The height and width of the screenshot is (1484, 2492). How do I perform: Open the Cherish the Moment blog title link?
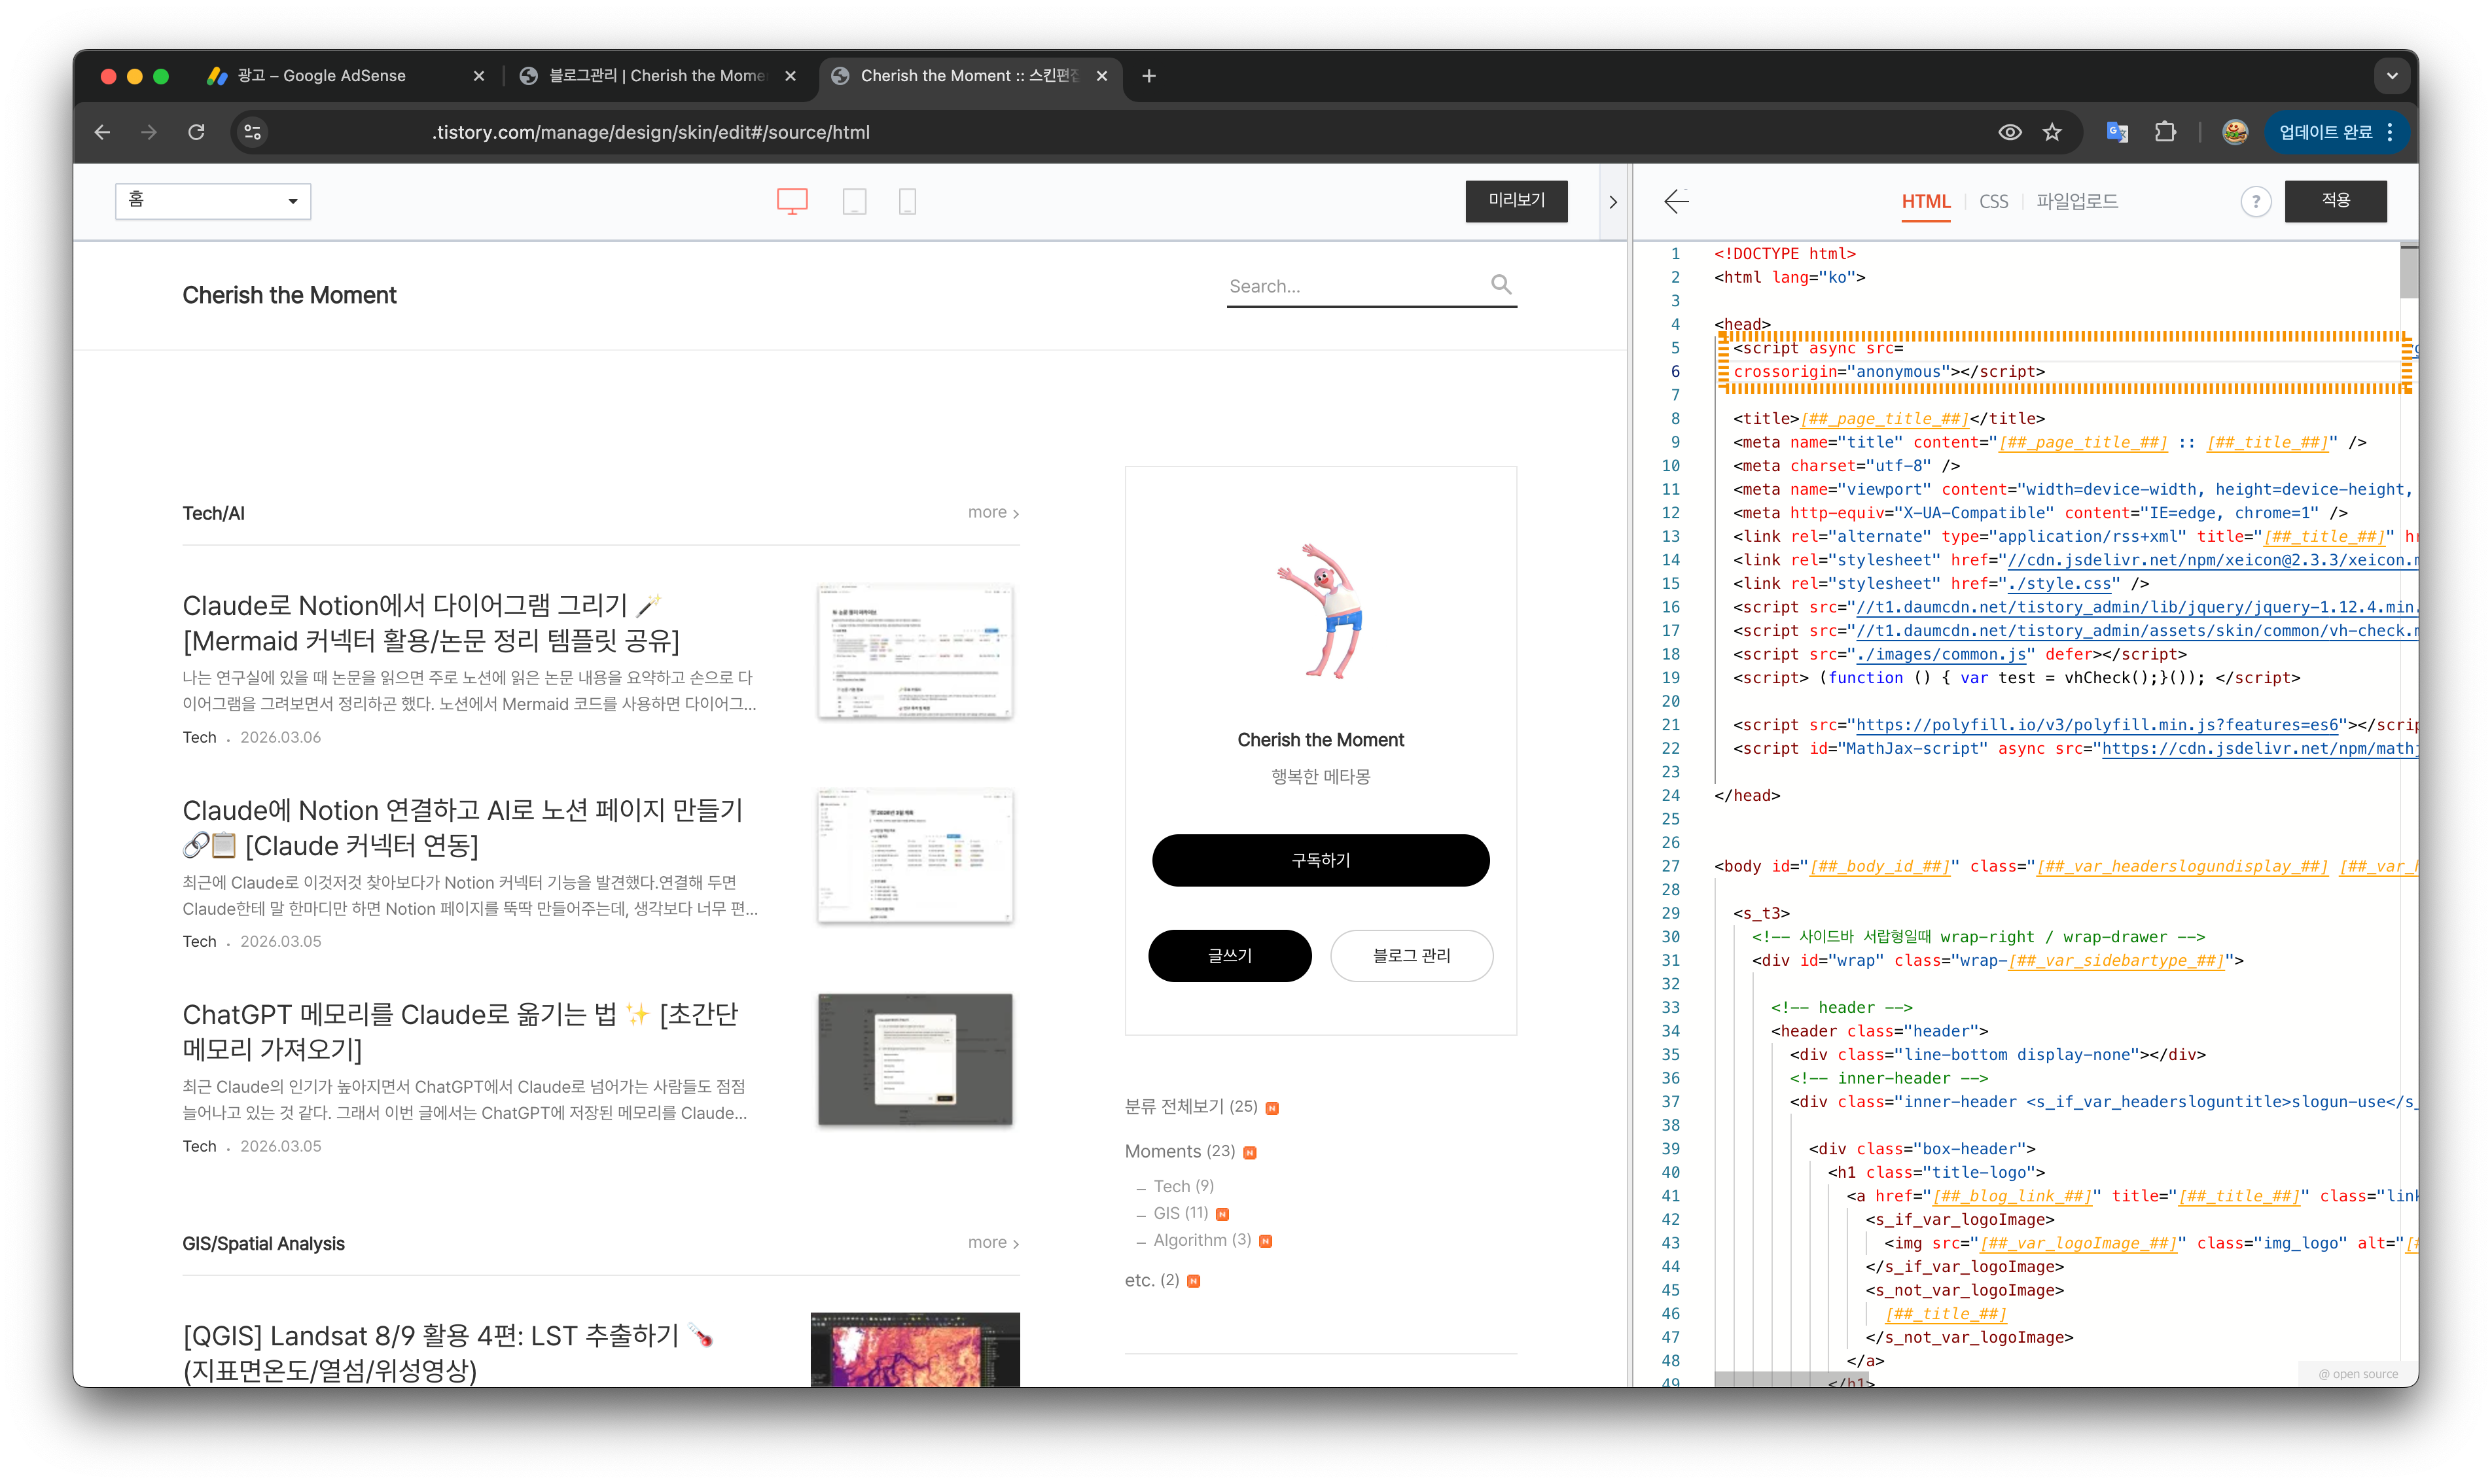pos(289,295)
